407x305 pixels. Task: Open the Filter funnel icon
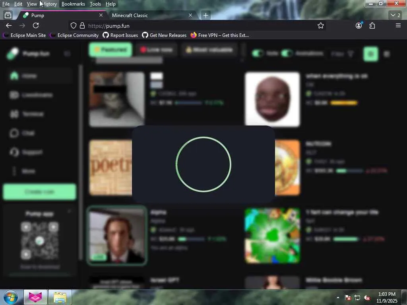(351, 54)
